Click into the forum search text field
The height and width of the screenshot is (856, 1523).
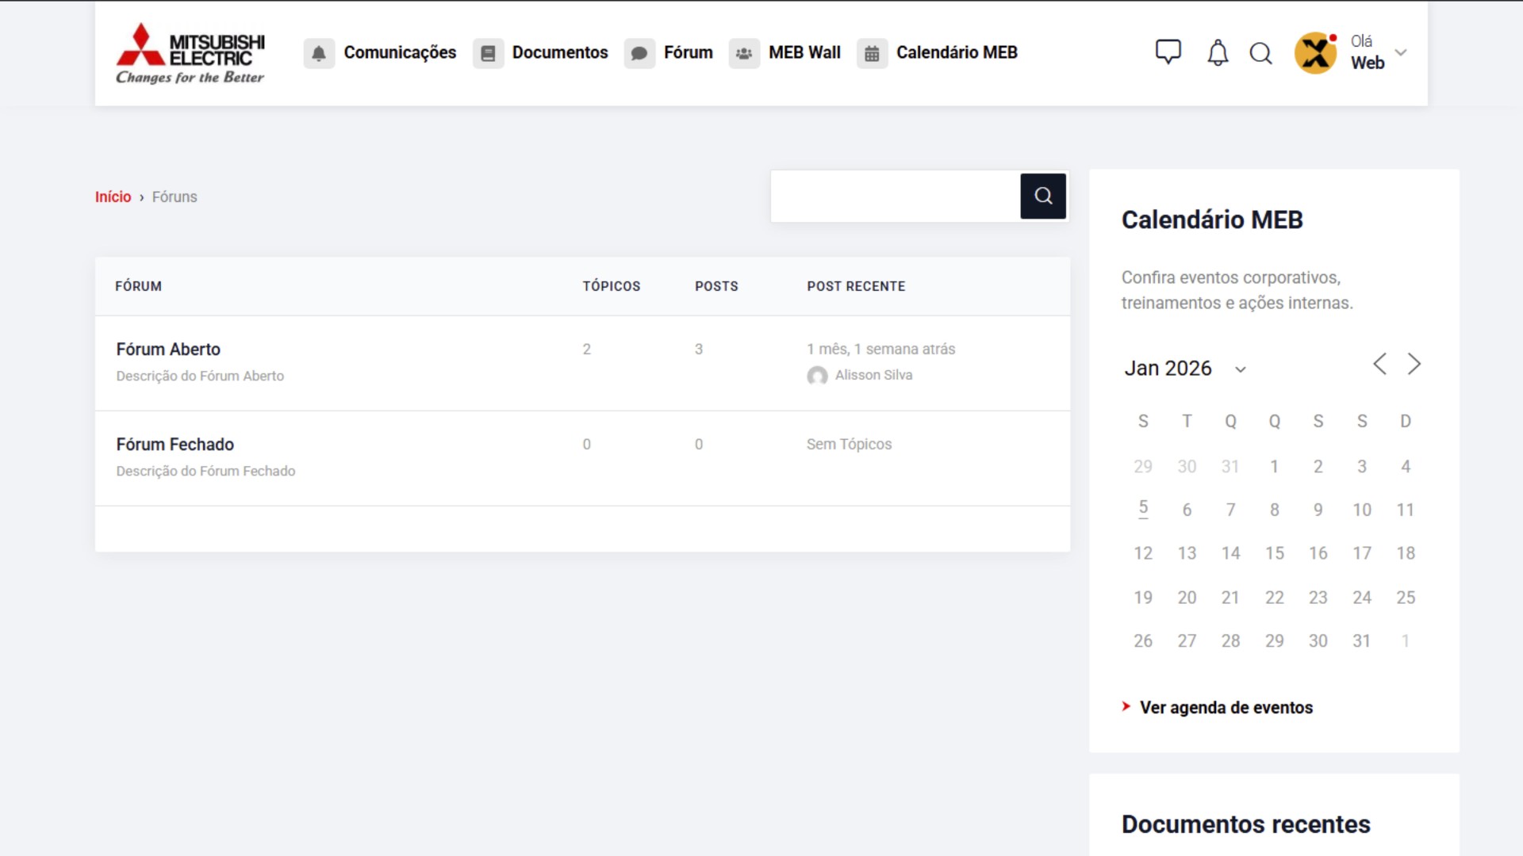(895, 196)
